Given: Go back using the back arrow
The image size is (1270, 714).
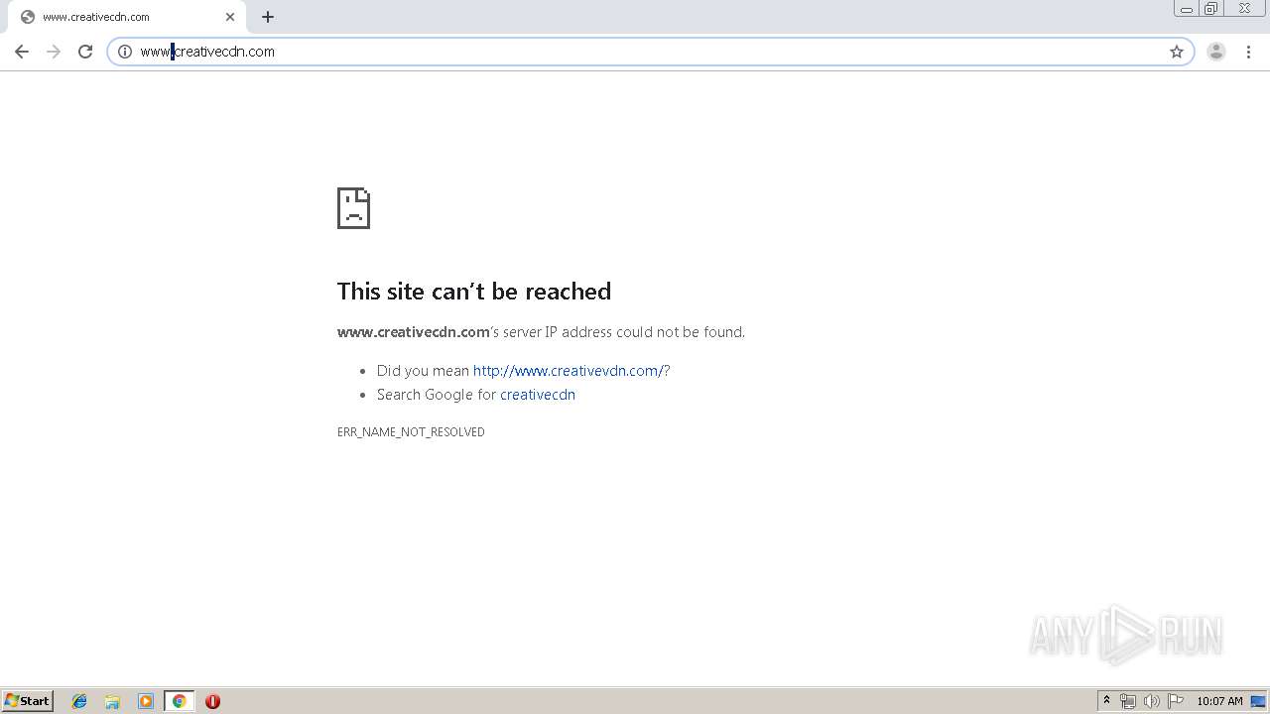Looking at the screenshot, I should point(22,52).
